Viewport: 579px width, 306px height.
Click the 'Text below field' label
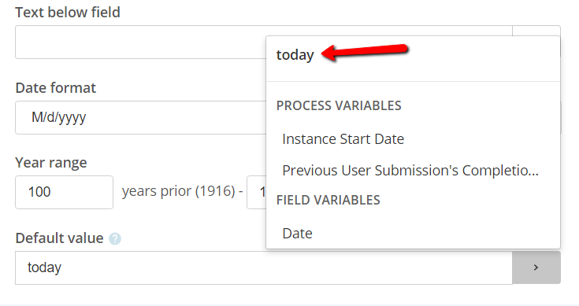pos(68,13)
